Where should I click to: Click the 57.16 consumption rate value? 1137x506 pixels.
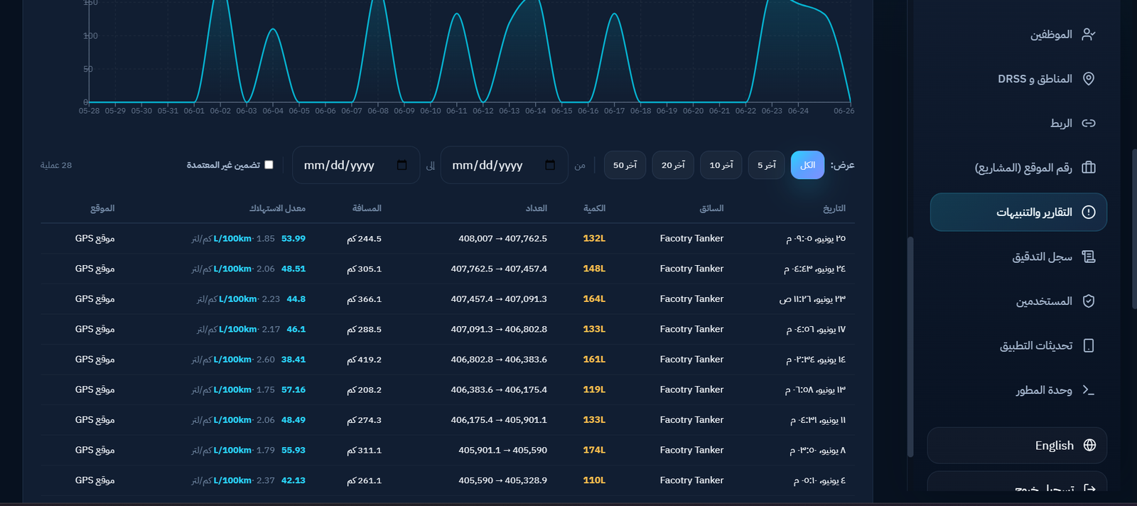click(293, 389)
